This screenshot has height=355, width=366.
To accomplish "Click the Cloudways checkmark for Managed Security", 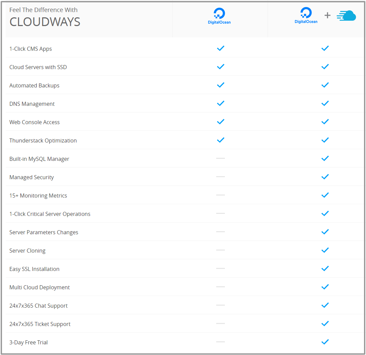I will pyautogui.click(x=325, y=177).
